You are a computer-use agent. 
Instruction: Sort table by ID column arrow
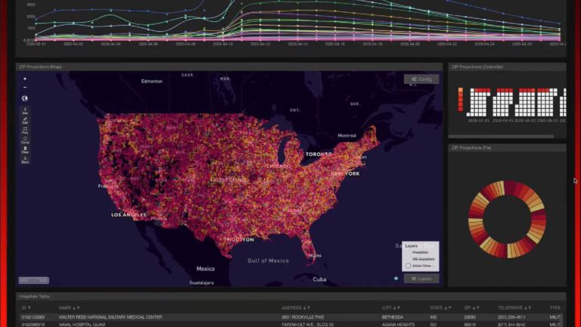pos(27,308)
